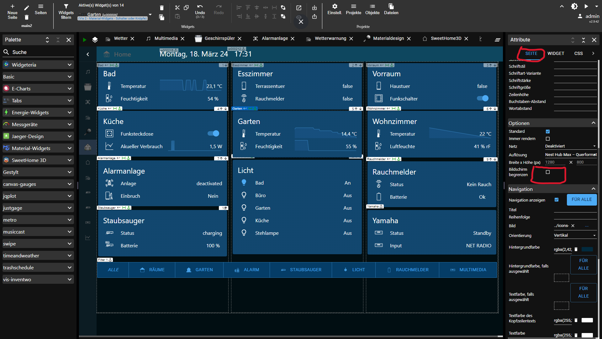This screenshot has width=602, height=339.
Task: Click green play runtime icon in tab bar
Action: coord(84,40)
